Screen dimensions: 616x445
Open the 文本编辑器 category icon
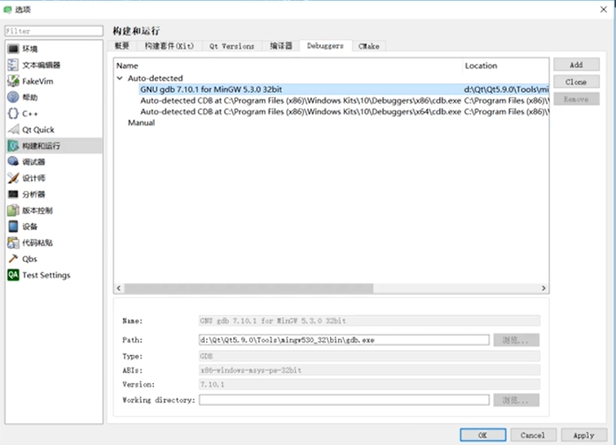tap(13, 65)
